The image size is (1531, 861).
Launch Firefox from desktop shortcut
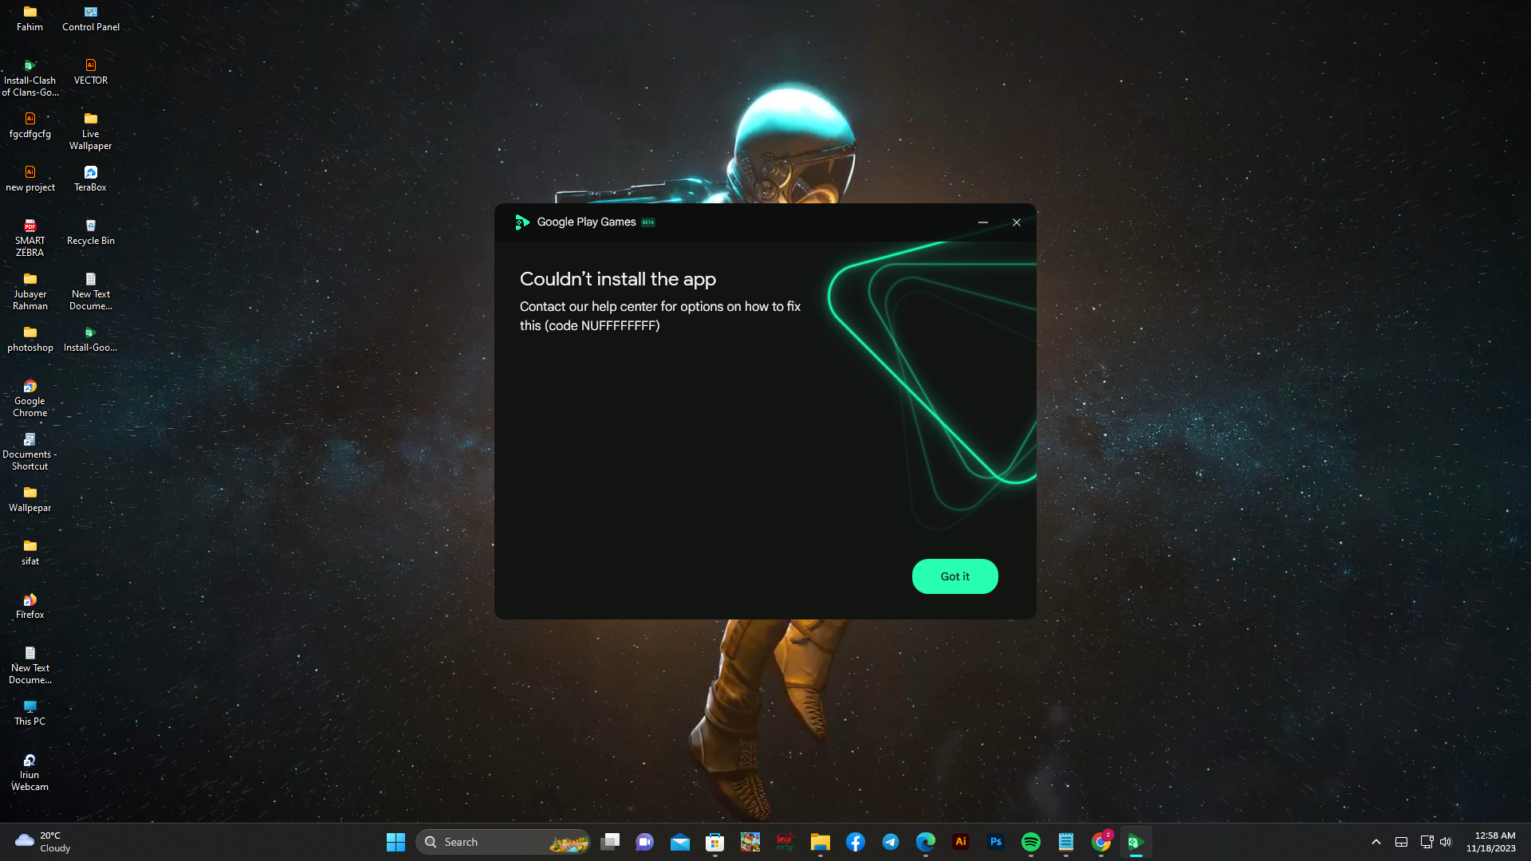(30, 604)
